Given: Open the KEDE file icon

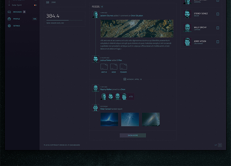Looking at the screenshot, I should pyautogui.click(x=114, y=66).
